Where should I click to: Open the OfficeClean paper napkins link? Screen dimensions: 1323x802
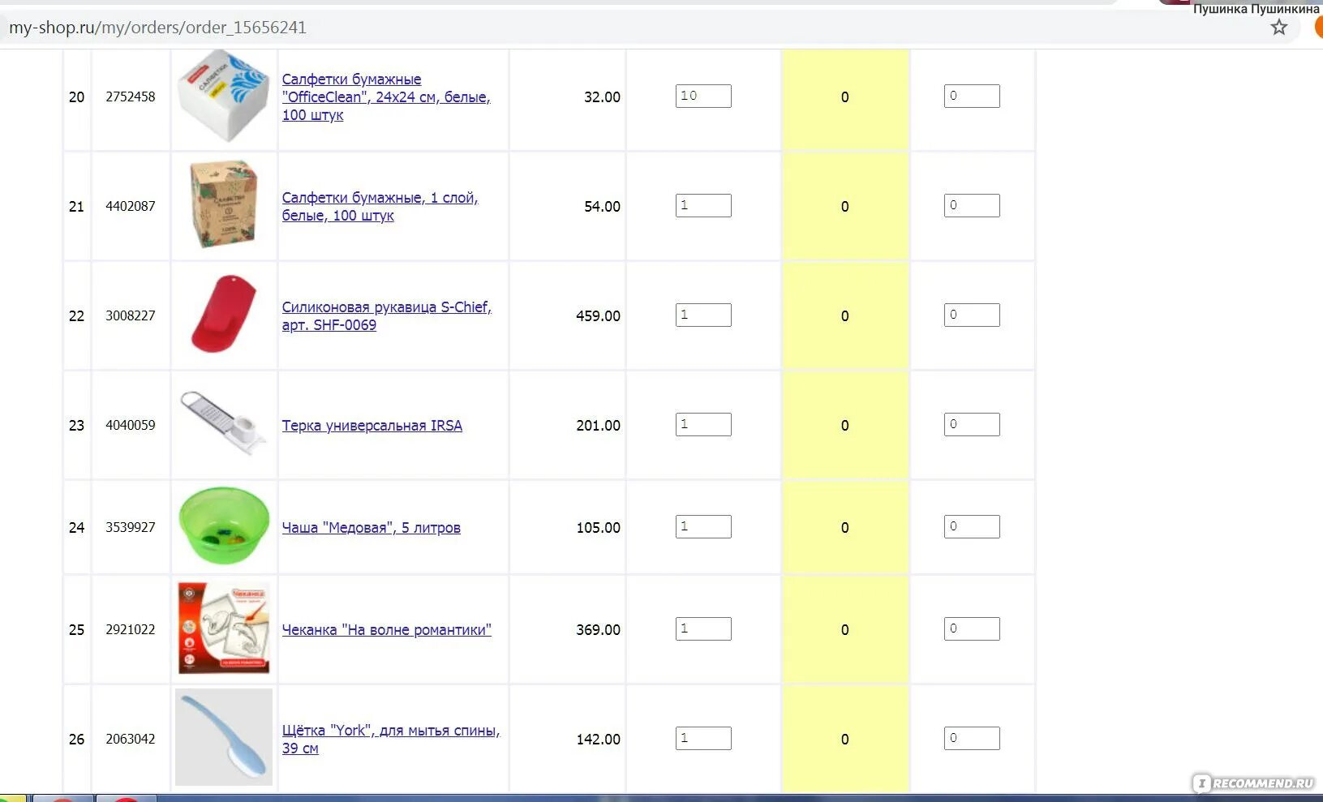click(x=386, y=96)
